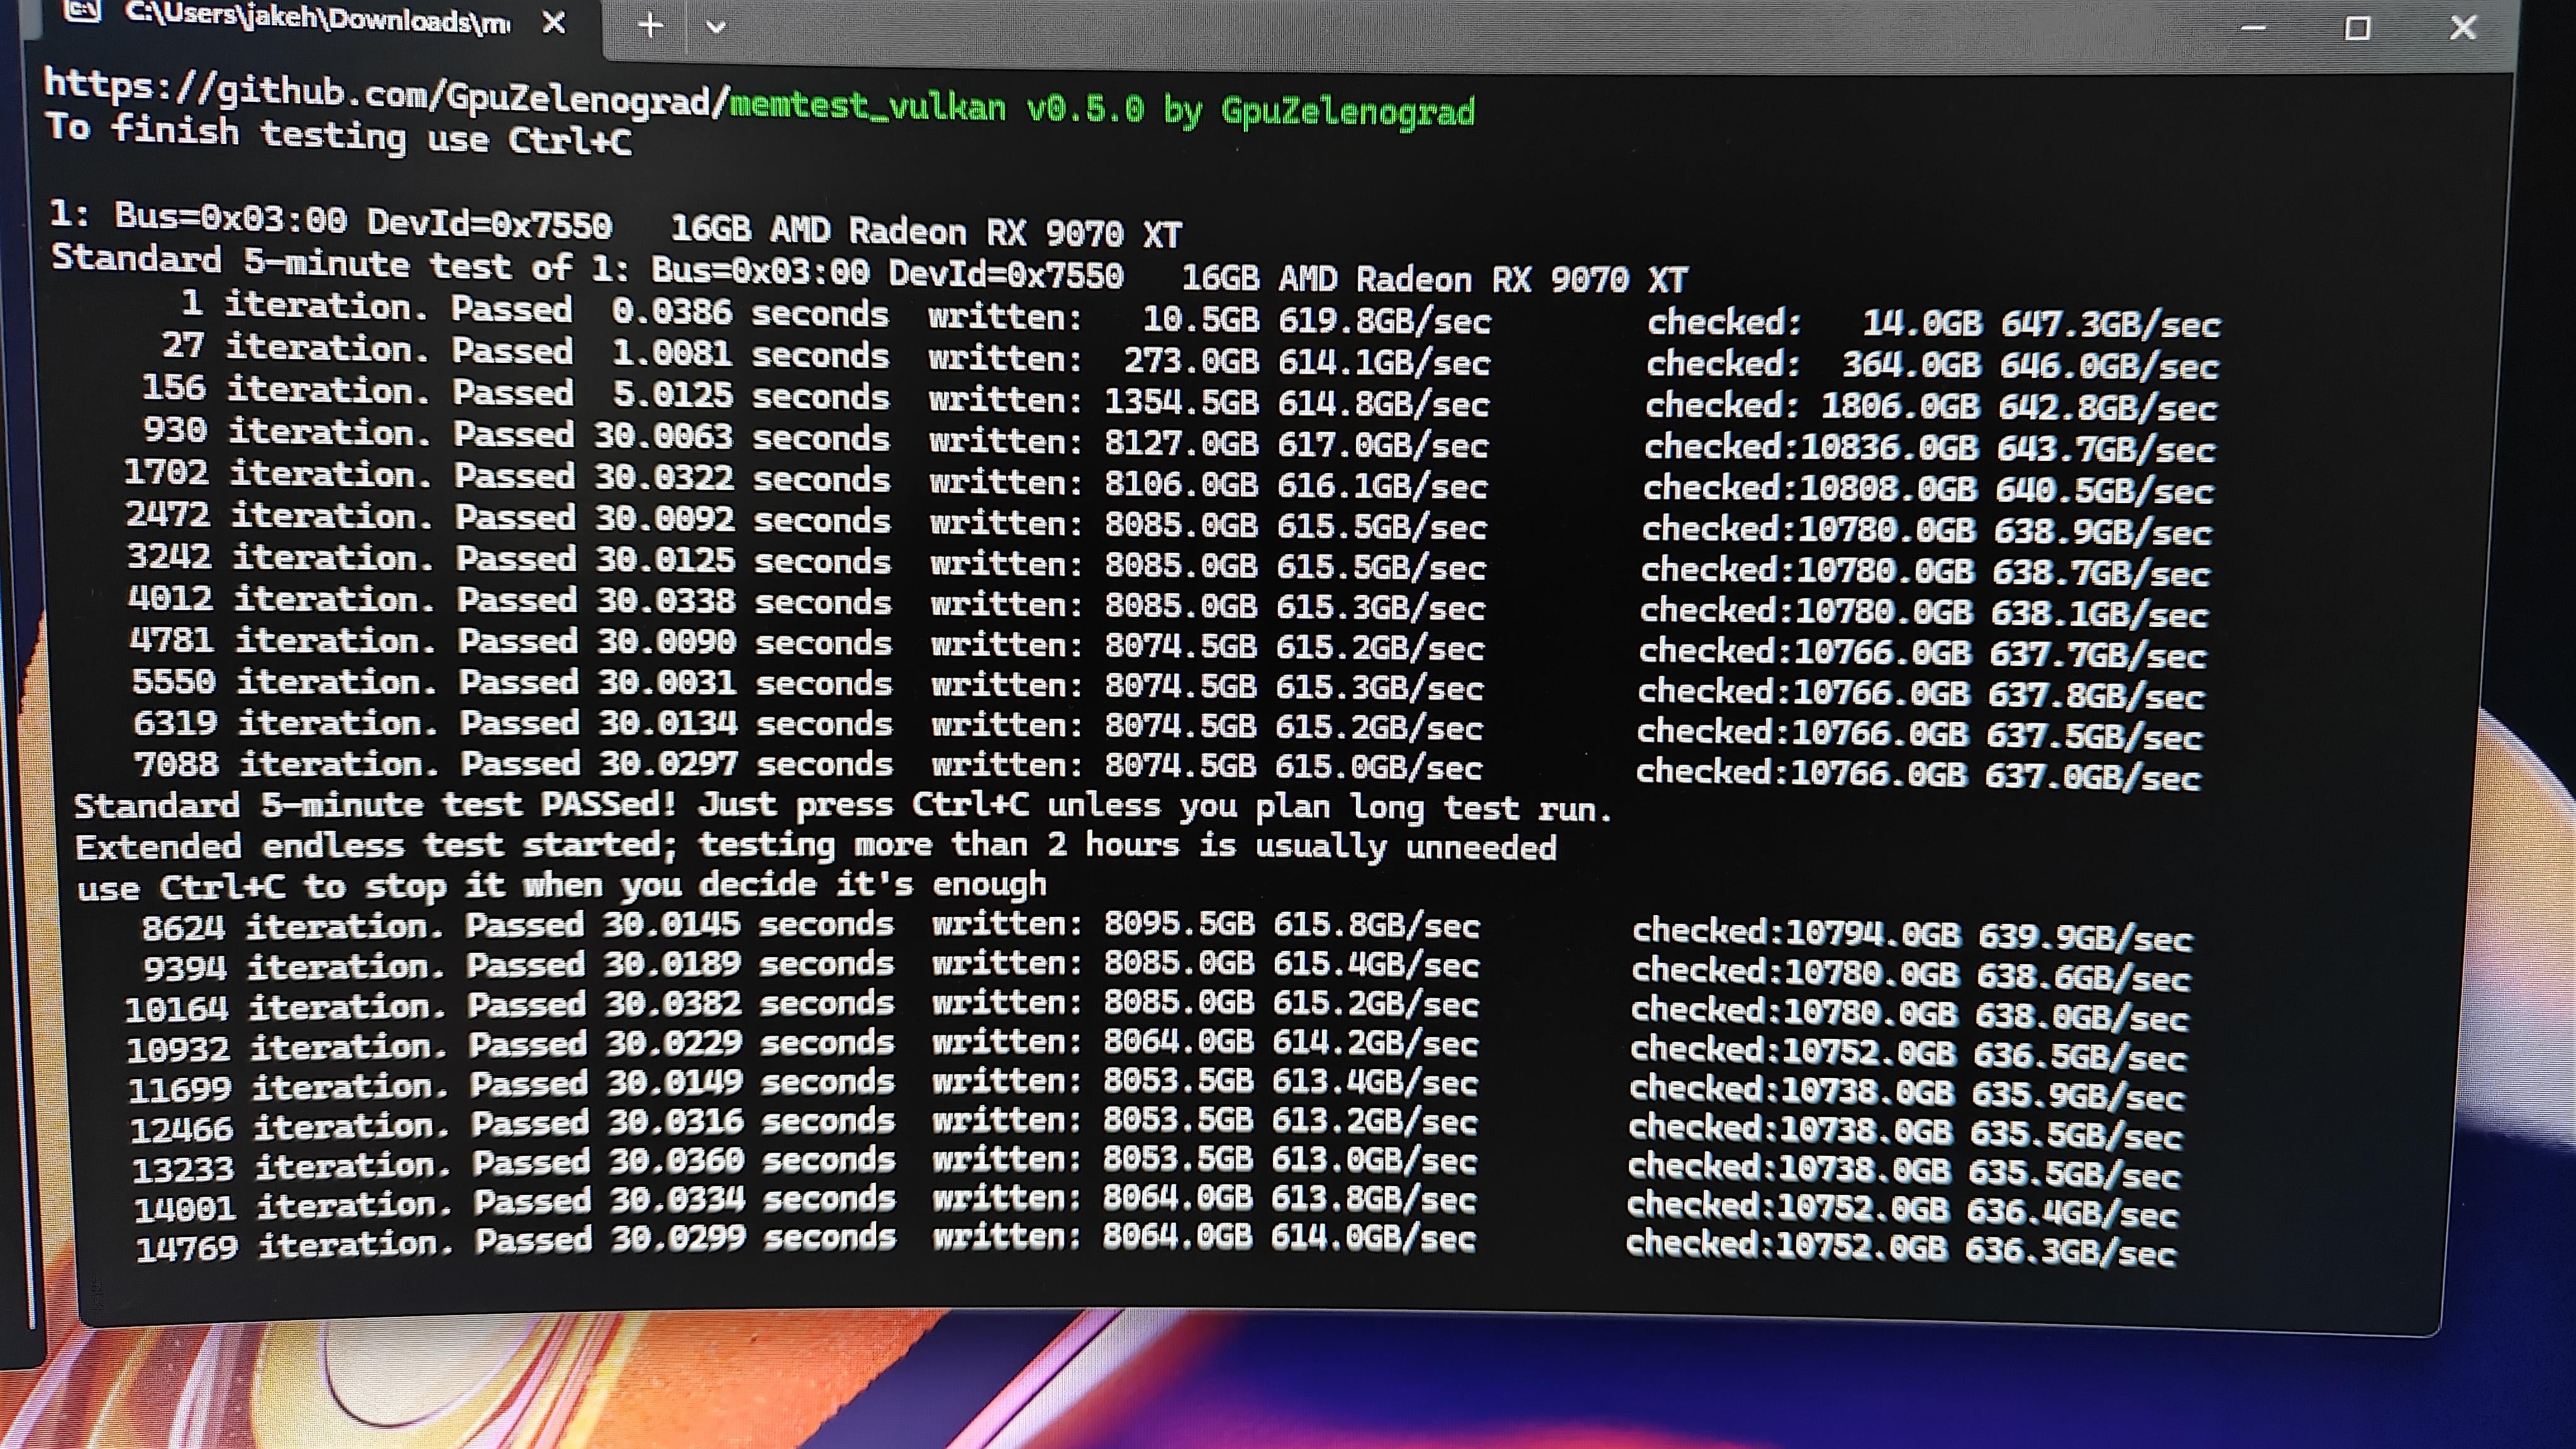Click the '10932 iteration.' row label
The width and height of the screenshot is (2576, 1449).
click(x=288, y=1047)
